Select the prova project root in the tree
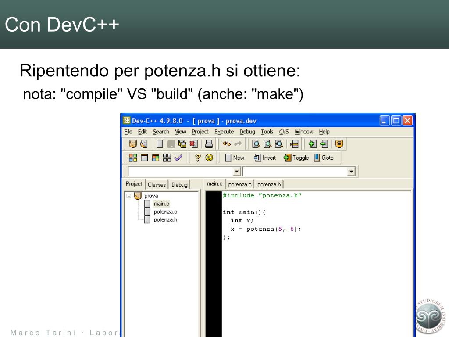Viewport: 449px width, 337px height. click(x=151, y=196)
